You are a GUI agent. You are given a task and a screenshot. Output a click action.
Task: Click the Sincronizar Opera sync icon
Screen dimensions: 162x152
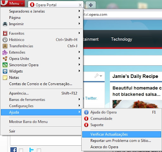[x=5, y=65]
